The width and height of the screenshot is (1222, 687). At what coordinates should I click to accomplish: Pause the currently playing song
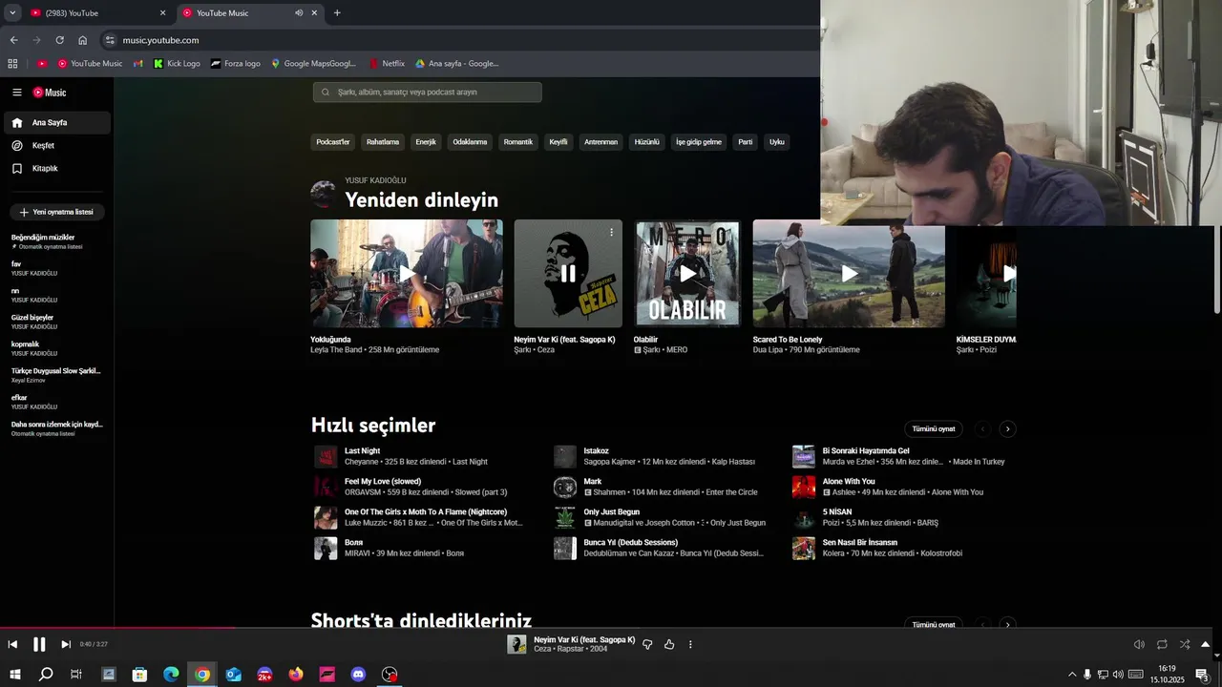[x=39, y=644]
